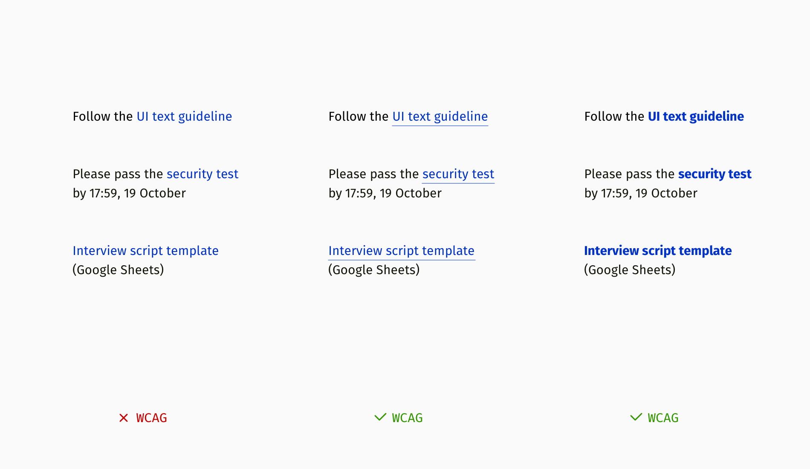Click the red WCAG fail label
The width and height of the screenshot is (810, 469).
[151, 418]
